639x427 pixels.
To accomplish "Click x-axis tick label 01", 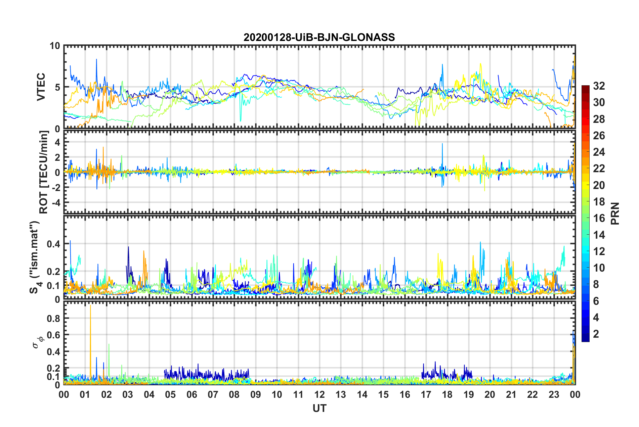I will pyautogui.click(x=85, y=394).
